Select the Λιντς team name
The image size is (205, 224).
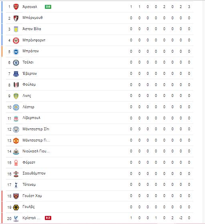coord(27,96)
